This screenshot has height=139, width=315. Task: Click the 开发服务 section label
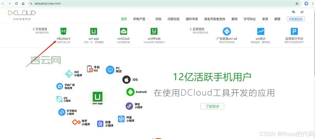(41, 29)
